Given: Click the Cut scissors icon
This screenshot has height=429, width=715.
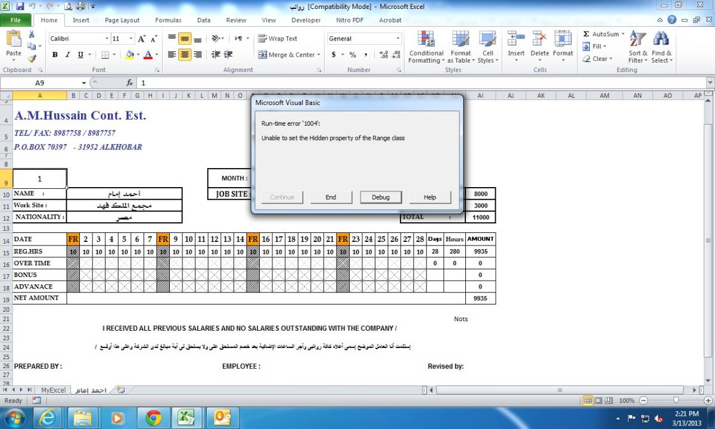Looking at the screenshot, I should [x=31, y=35].
